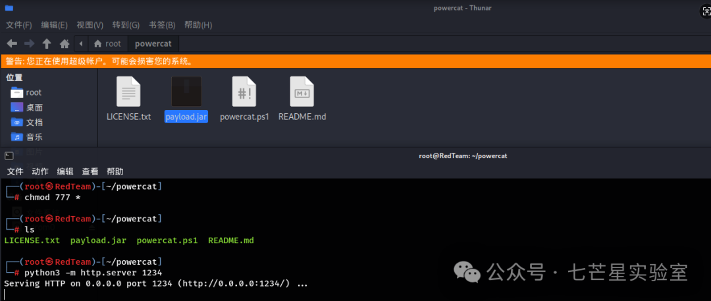711x301 pixels.
Task: Click the 桌面 desktop icon in sidebar
Action: click(x=16, y=107)
